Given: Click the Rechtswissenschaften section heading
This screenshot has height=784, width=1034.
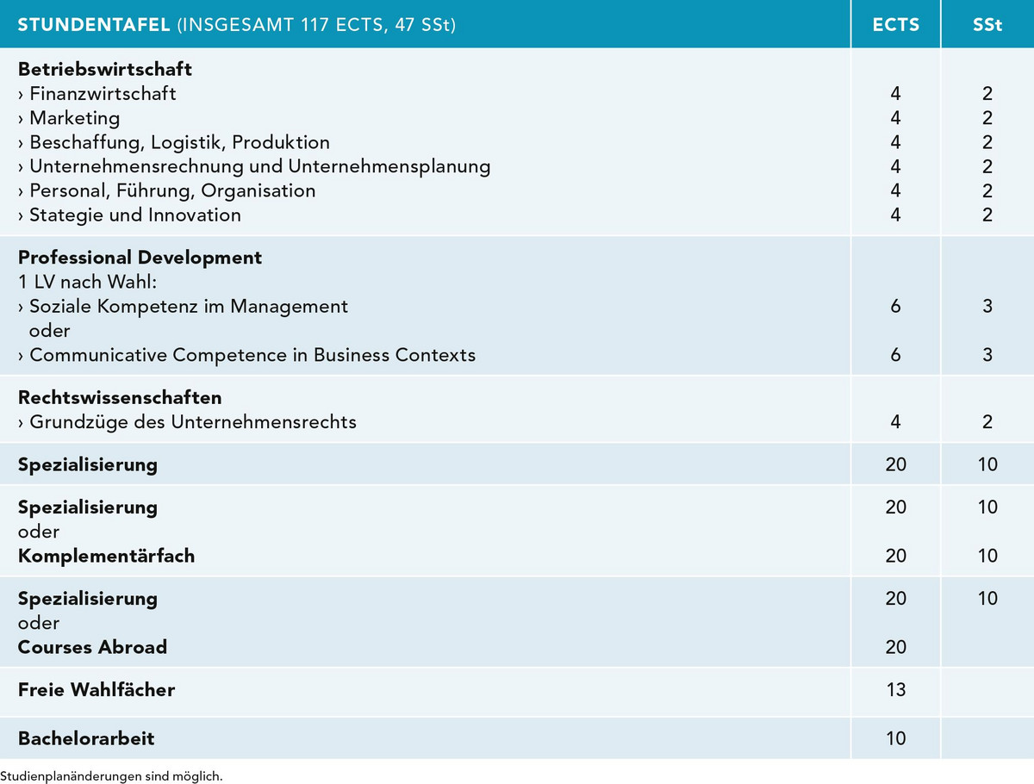Looking at the screenshot, I should point(120,397).
